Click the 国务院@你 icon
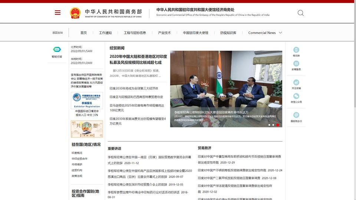Image resolution: width=356 pixels, height=200 pixels. tap(296, 115)
